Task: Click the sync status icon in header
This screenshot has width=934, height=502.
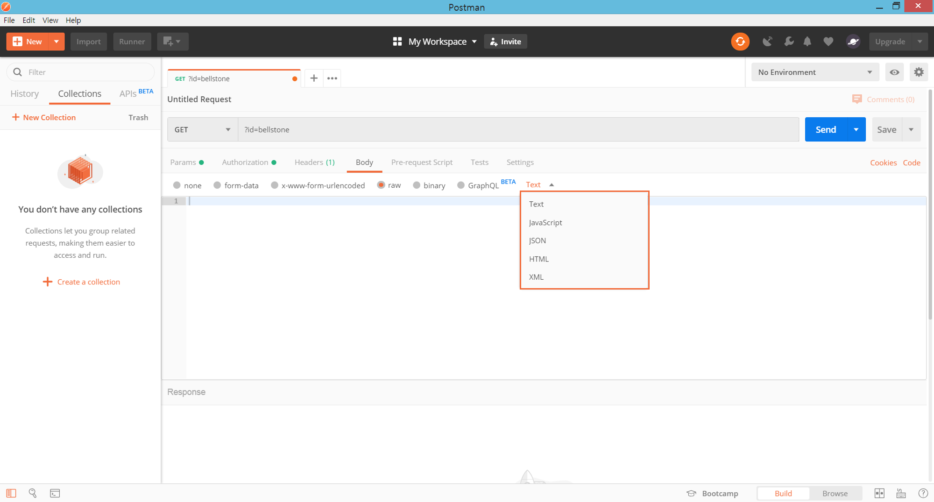Action: pyautogui.click(x=740, y=42)
